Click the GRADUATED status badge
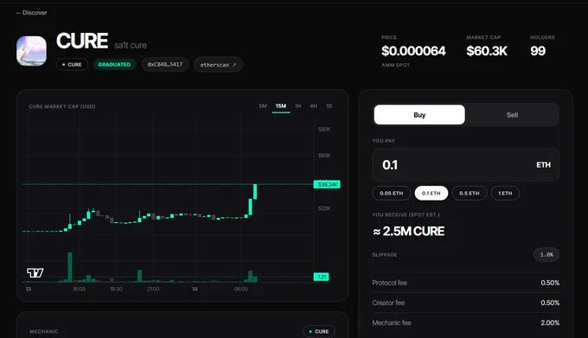588x338 pixels. click(x=114, y=65)
